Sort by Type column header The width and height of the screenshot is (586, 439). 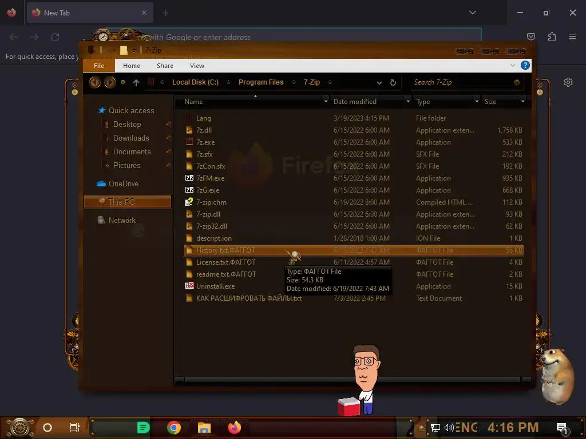coord(423,102)
